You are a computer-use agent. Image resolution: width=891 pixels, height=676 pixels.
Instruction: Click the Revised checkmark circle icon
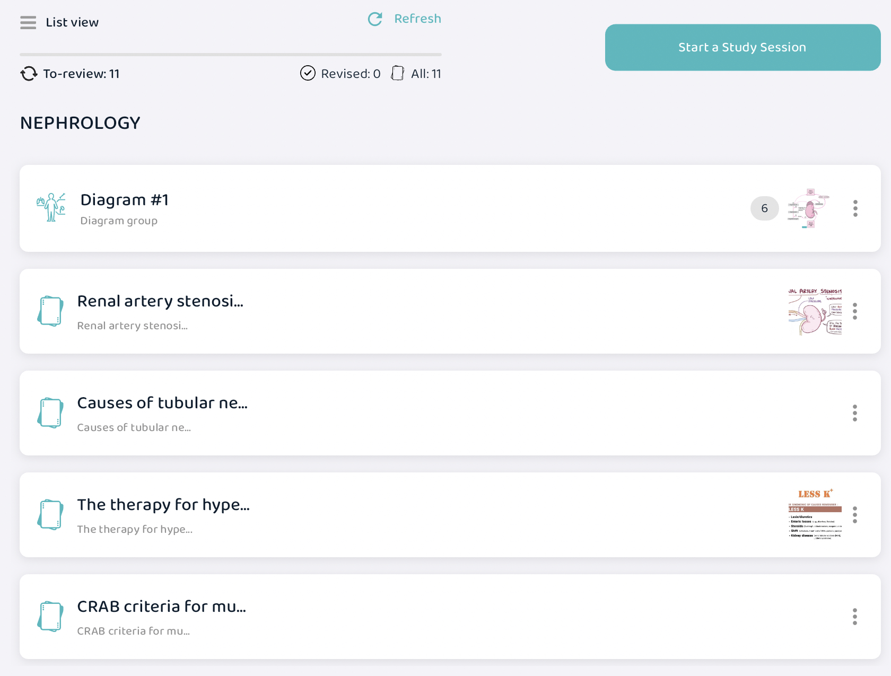point(308,73)
